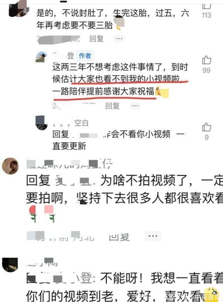Image resolution: width=223 pixels, height=302 pixels.
Task: Open the author's profile picture
Action: (x=41, y=57)
